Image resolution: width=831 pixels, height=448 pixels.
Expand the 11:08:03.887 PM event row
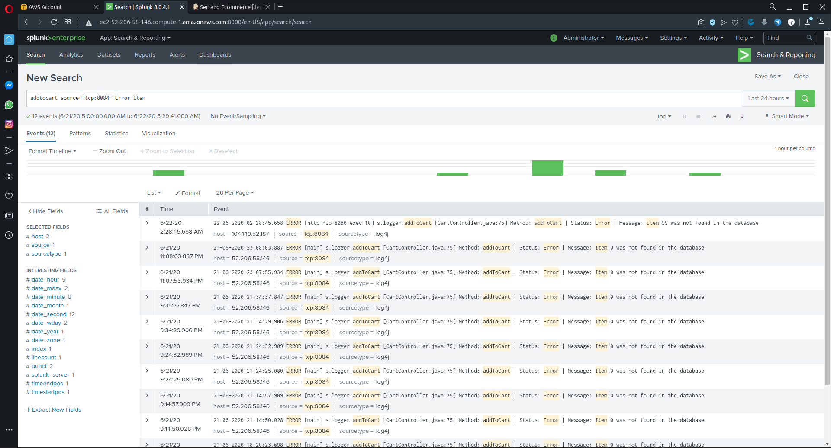coord(147,248)
